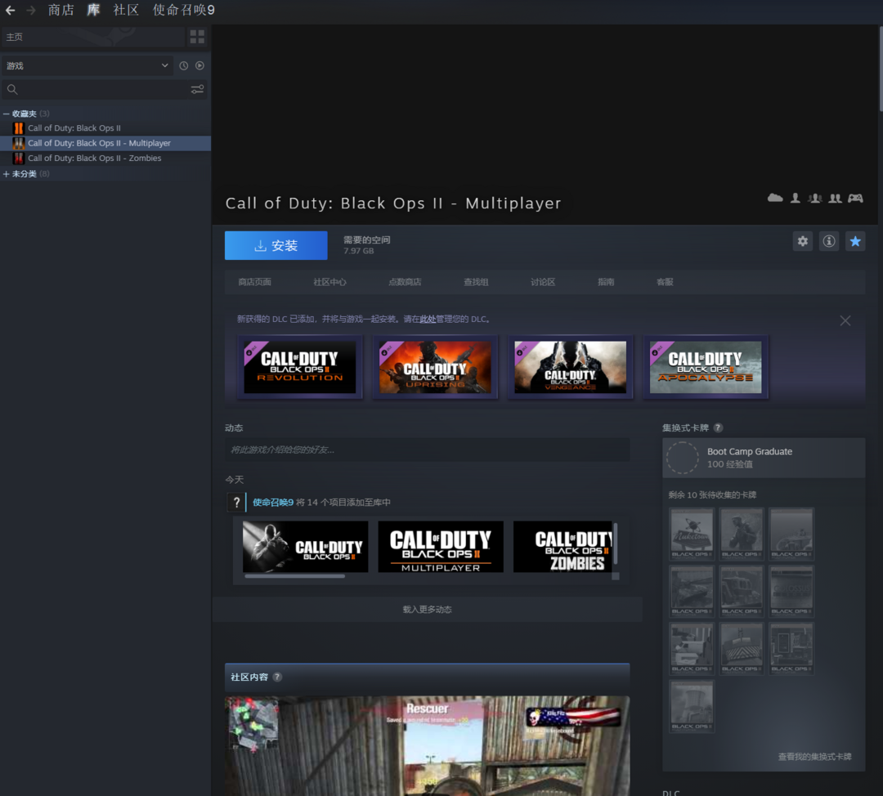Open 商店页面 tab

(254, 282)
